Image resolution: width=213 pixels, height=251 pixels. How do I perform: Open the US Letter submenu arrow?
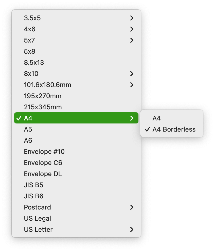click(x=132, y=229)
